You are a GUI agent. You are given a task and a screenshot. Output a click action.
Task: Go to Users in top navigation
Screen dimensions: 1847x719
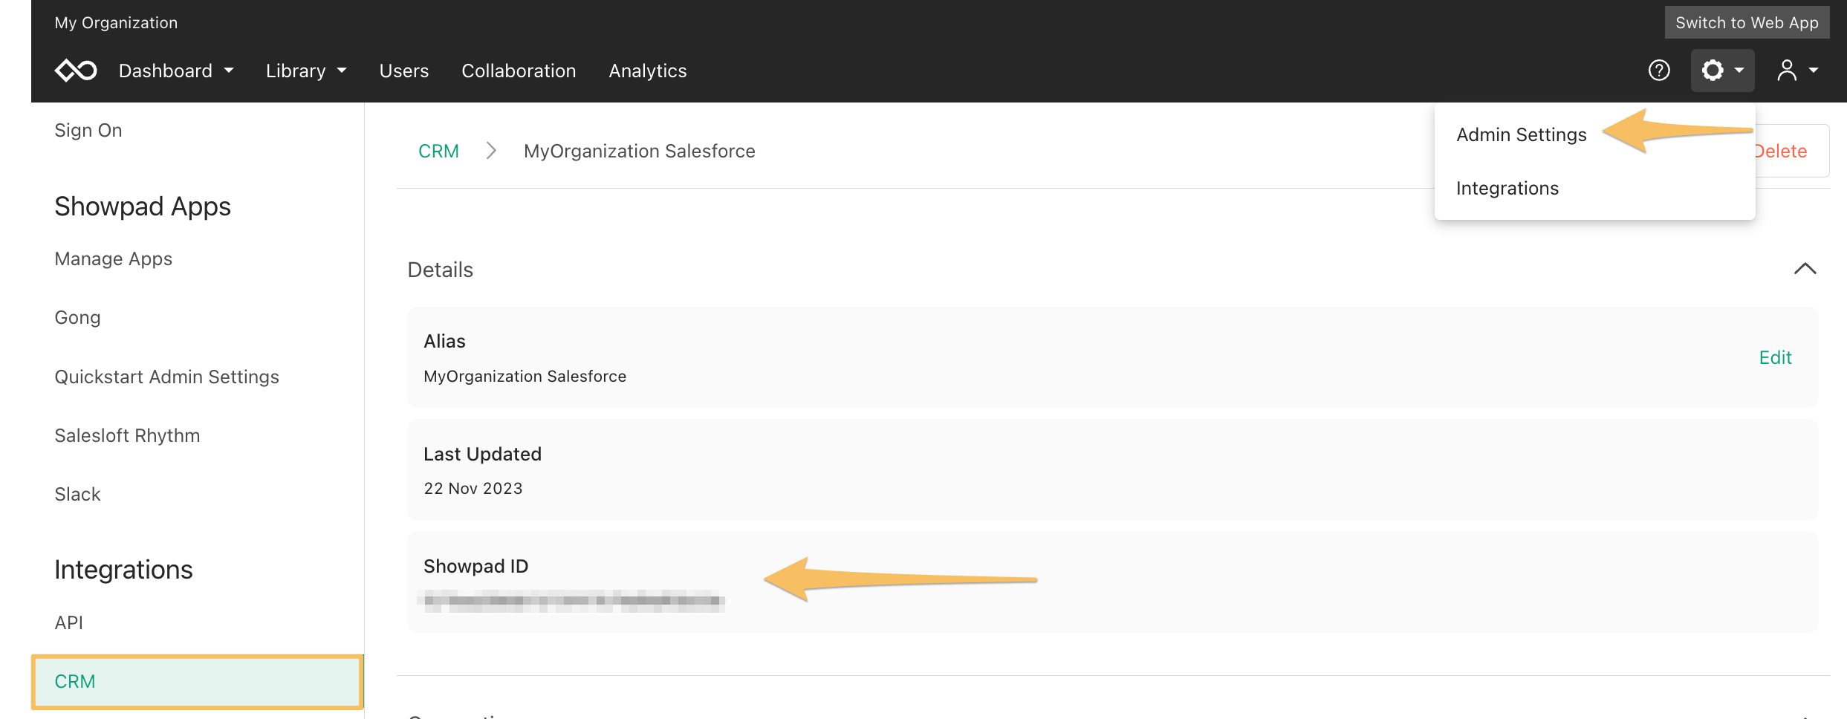(x=404, y=71)
